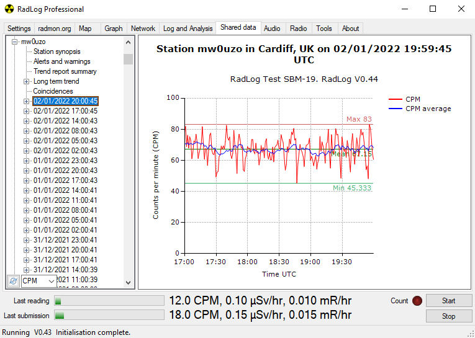Click the 18.0 CPM last submission value

tap(260, 315)
